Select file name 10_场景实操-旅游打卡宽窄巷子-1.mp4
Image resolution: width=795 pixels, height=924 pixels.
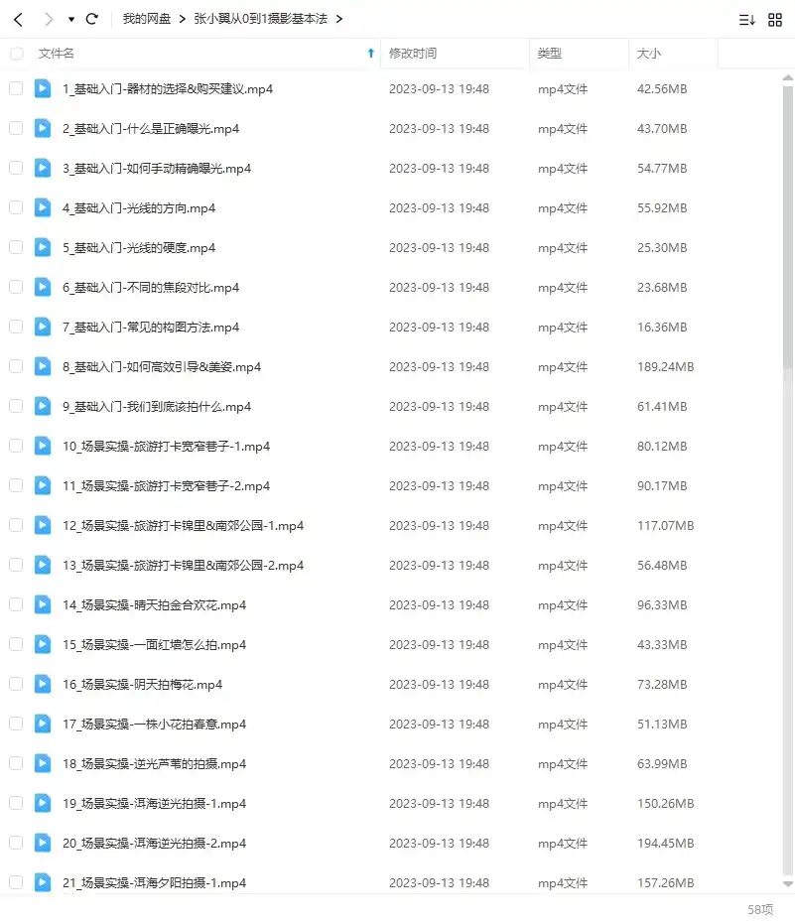click(166, 446)
